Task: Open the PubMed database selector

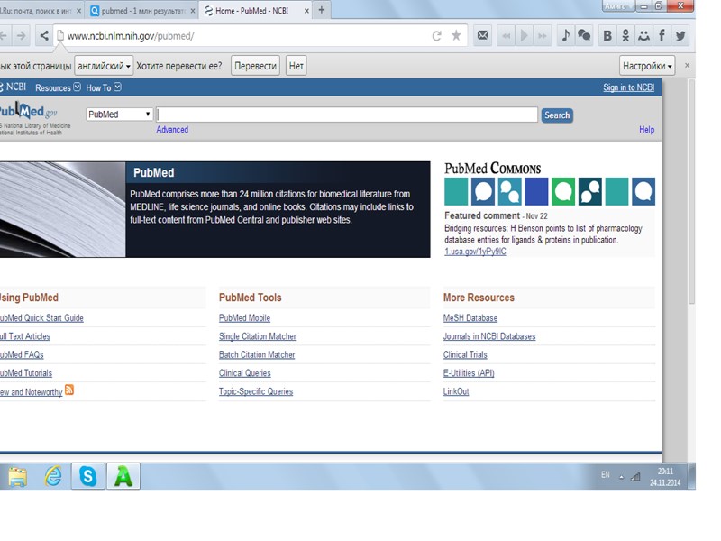Action: tap(119, 115)
